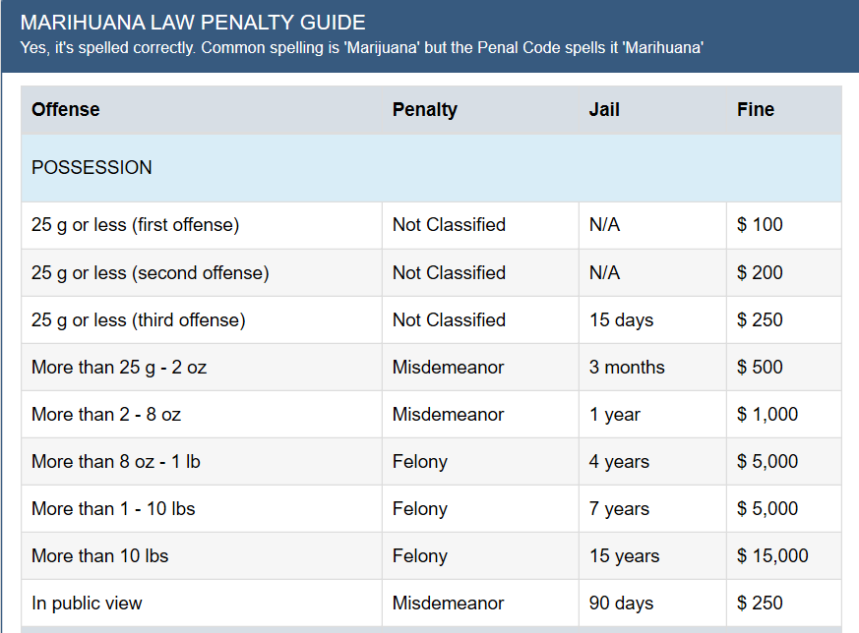Click the Offense column header

66,110
